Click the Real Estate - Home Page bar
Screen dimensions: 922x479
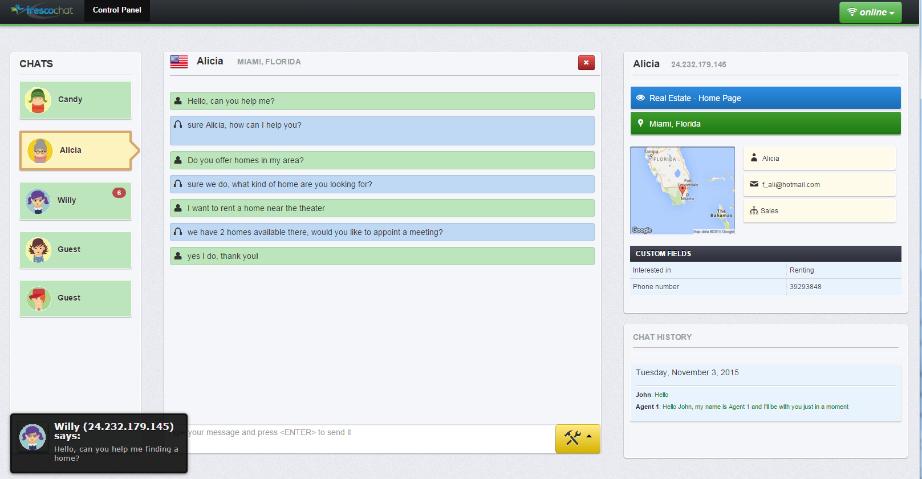pos(765,98)
